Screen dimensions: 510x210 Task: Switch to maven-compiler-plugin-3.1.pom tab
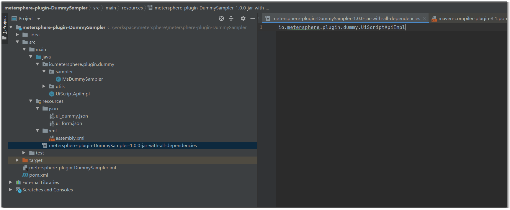(469, 19)
